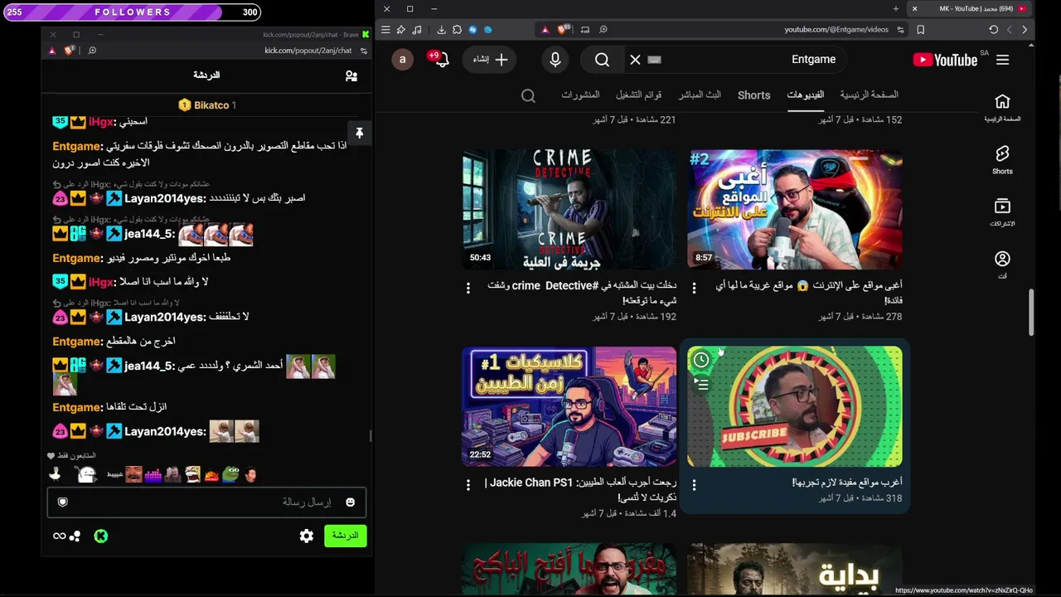Open options for أغرب مواقع مفيدة video
The height and width of the screenshot is (597, 1061).
[x=694, y=485]
